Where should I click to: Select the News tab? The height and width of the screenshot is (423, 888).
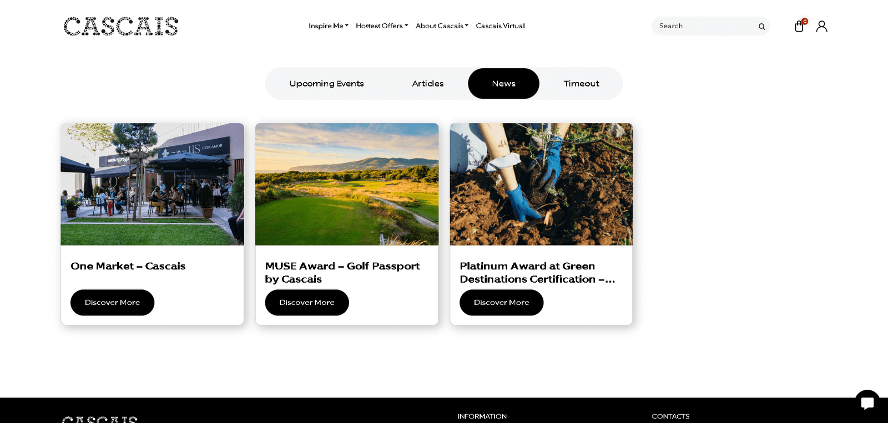point(503,84)
